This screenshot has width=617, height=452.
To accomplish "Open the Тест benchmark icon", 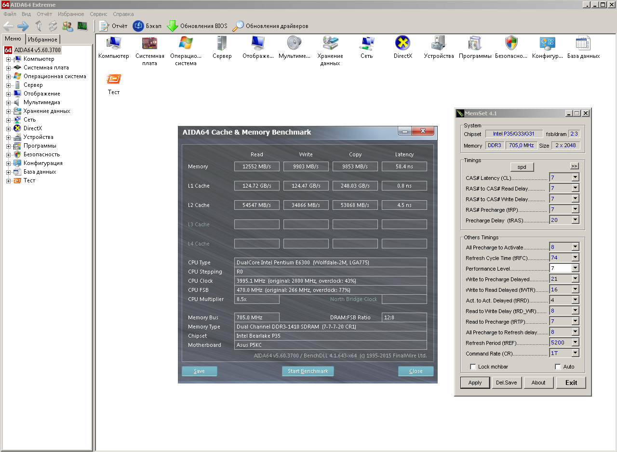I will click(x=114, y=79).
